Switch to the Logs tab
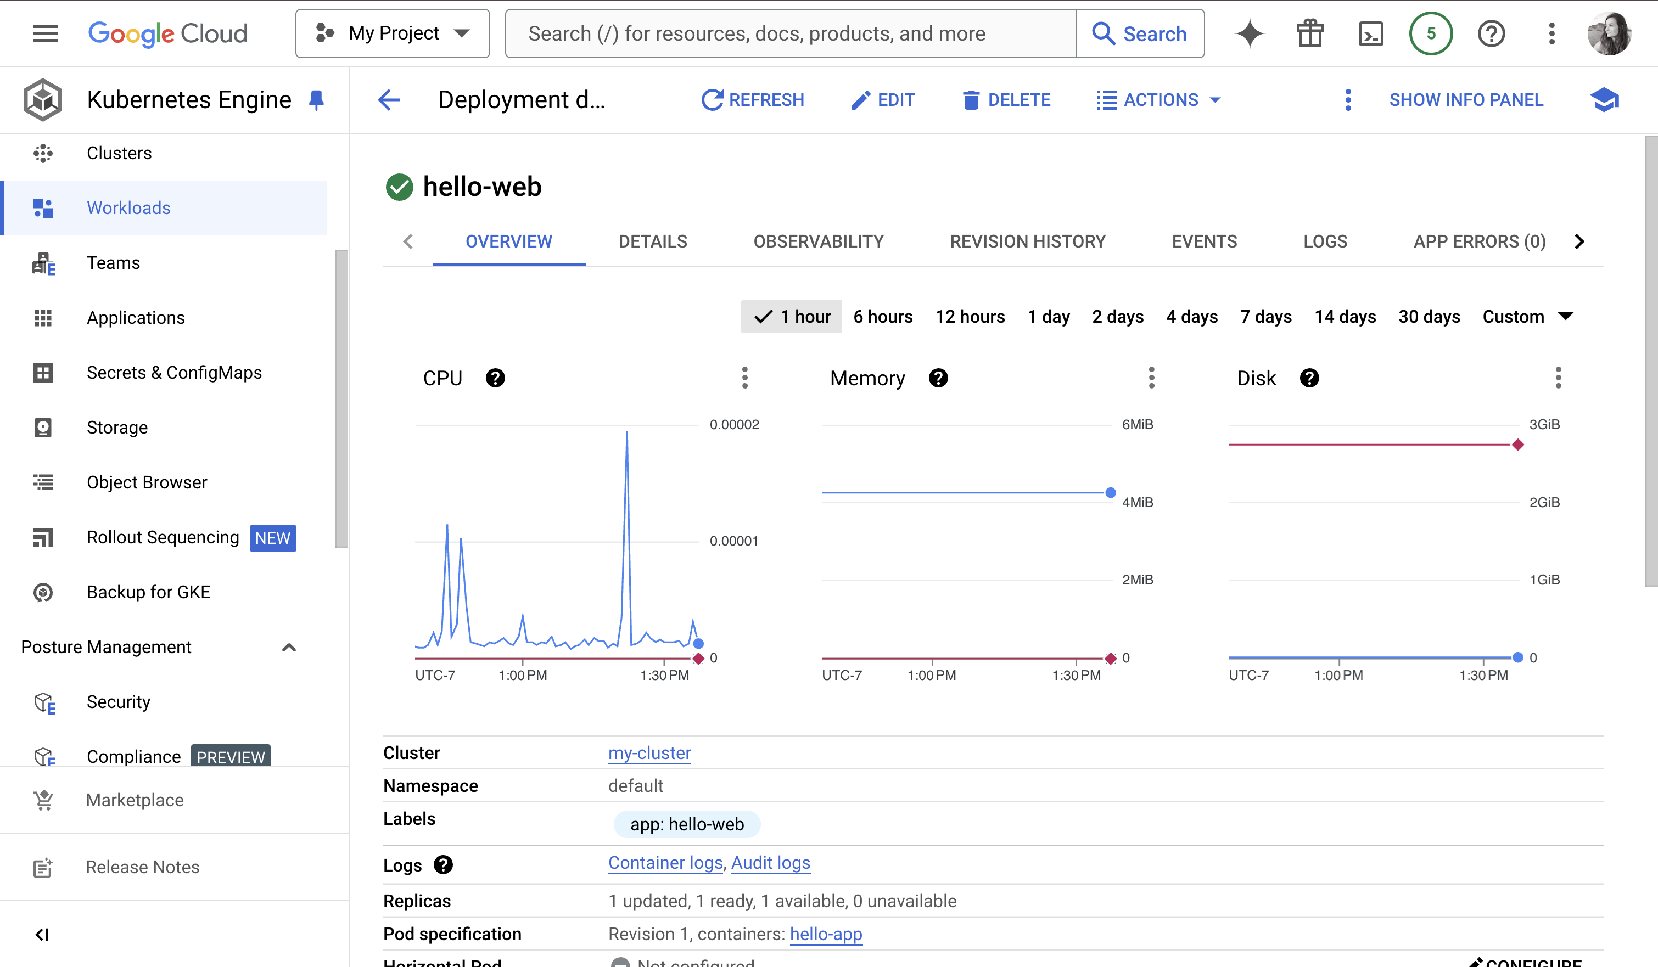The image size is (1658, 967). point(1325,241)
